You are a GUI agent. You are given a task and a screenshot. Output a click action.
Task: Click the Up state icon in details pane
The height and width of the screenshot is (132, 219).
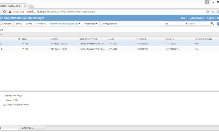point(13,100)
